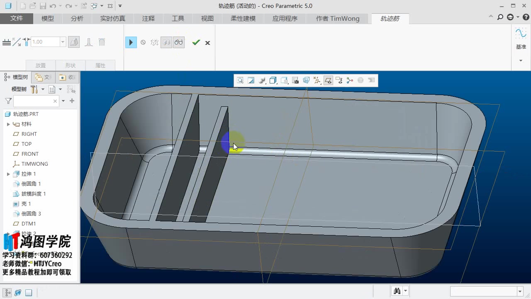
Task: Open the 放置 placement panel
Action: click(41, 66)
